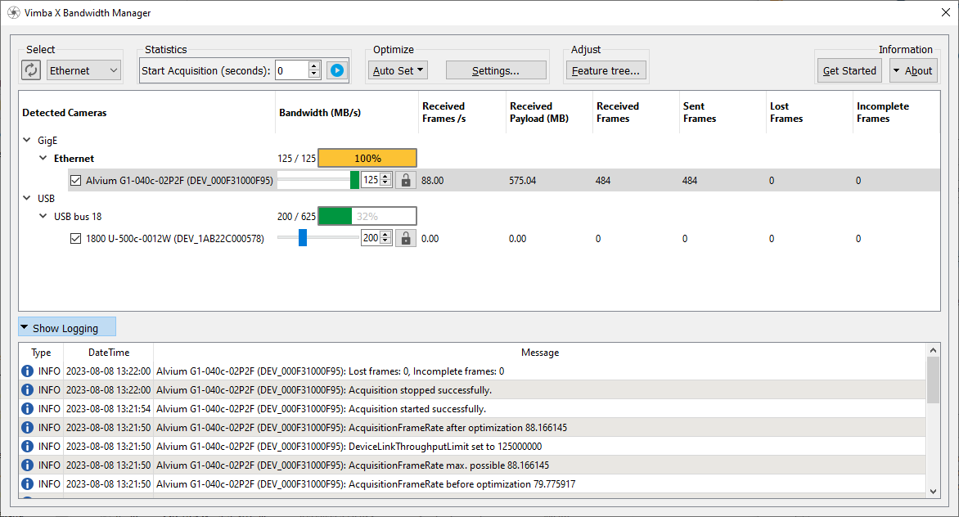Click the info icon of the first log entry

(27, 371)
